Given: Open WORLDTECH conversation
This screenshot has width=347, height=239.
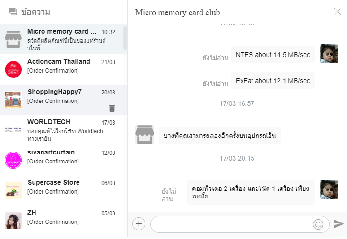Looking at the screenshot, I should point(63,130).
